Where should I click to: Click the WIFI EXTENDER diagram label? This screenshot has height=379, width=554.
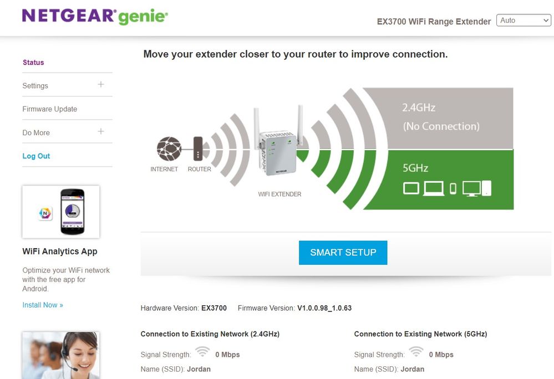click(279, 194)
